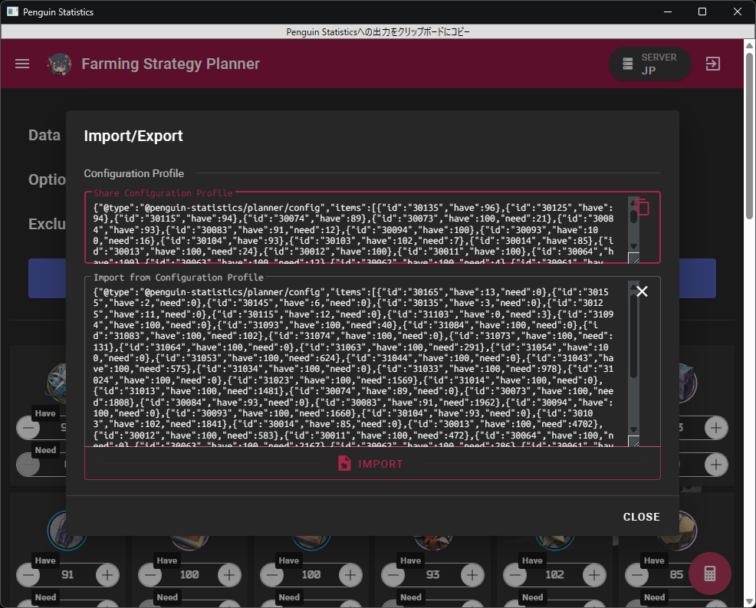The width and height of the screenshot is (756, 608).
Task: Click the Have field showing 102
Action: (554, 575)
